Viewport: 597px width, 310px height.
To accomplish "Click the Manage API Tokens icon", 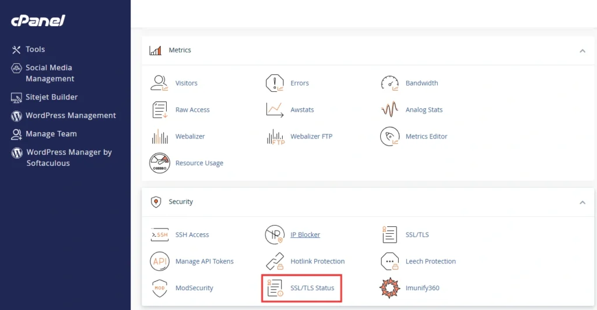I will [x=160, y=261].
